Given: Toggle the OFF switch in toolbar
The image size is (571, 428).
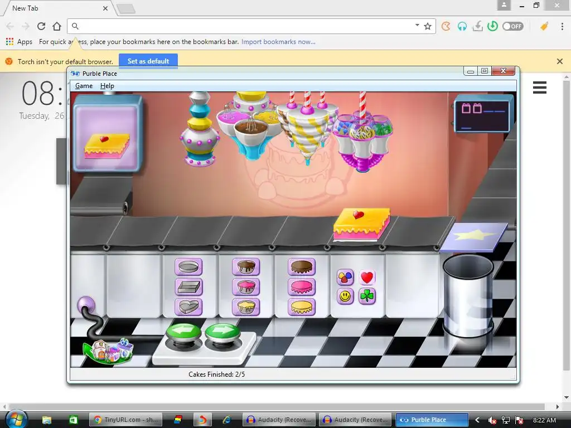Looking at the screenshot, I should point(513,26).
